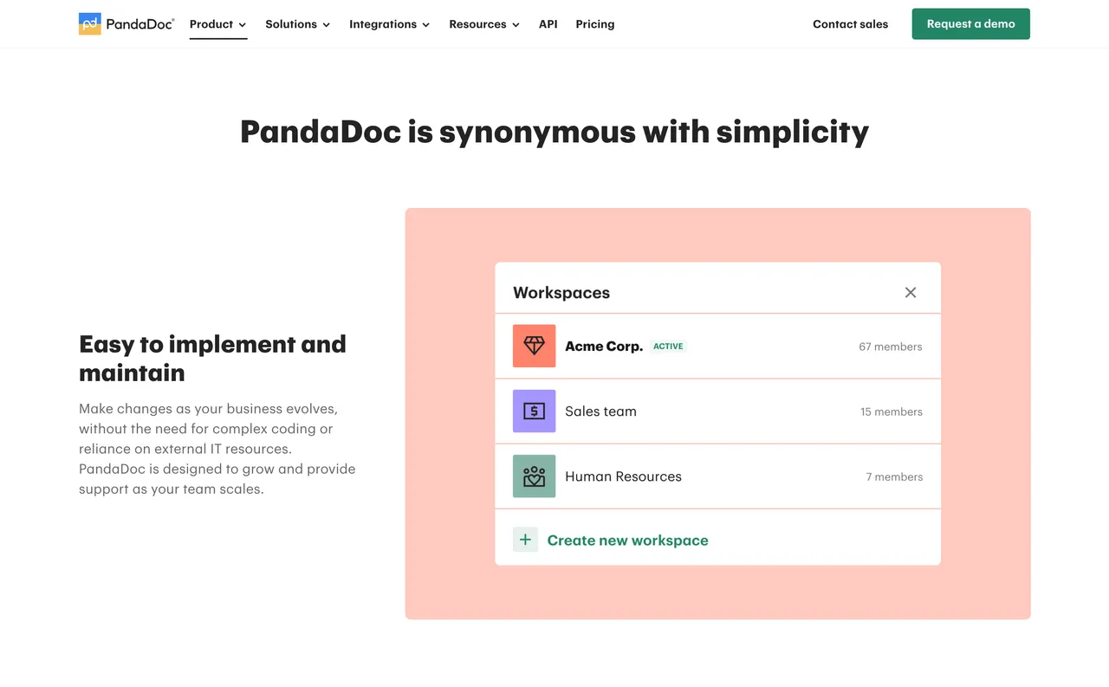Screen dimensions: 1109x687
Task: Expand the Integrations menu
Action: pos(389,24)
